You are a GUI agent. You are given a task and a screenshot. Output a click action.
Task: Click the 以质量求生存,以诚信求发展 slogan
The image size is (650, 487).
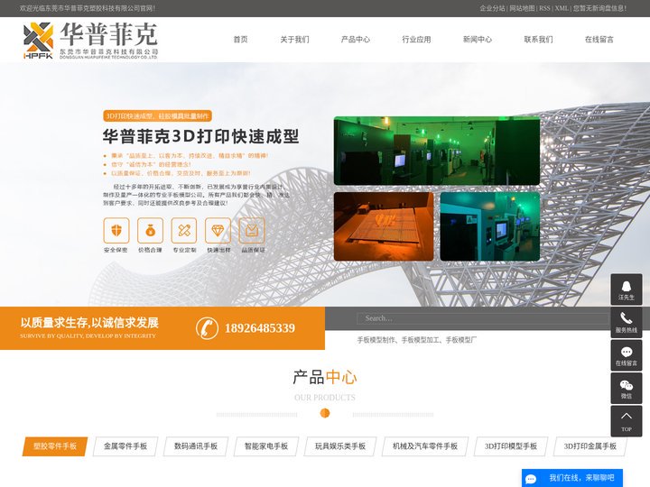click(x=89, y=323)
